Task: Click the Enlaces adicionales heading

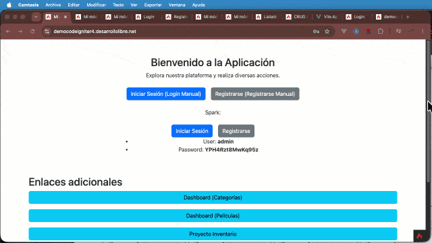Action: [x=76, y=182]
